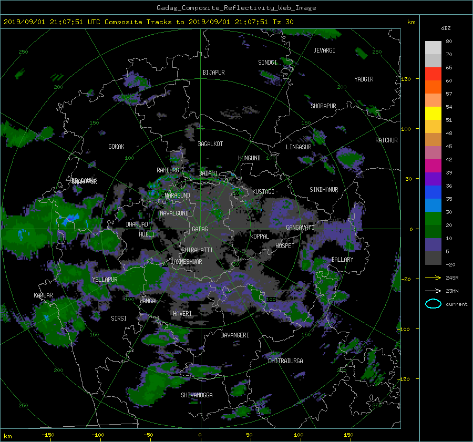473x442 pixels.
Task: Click the GANGAVATI city label
Action: click(300, 228)
